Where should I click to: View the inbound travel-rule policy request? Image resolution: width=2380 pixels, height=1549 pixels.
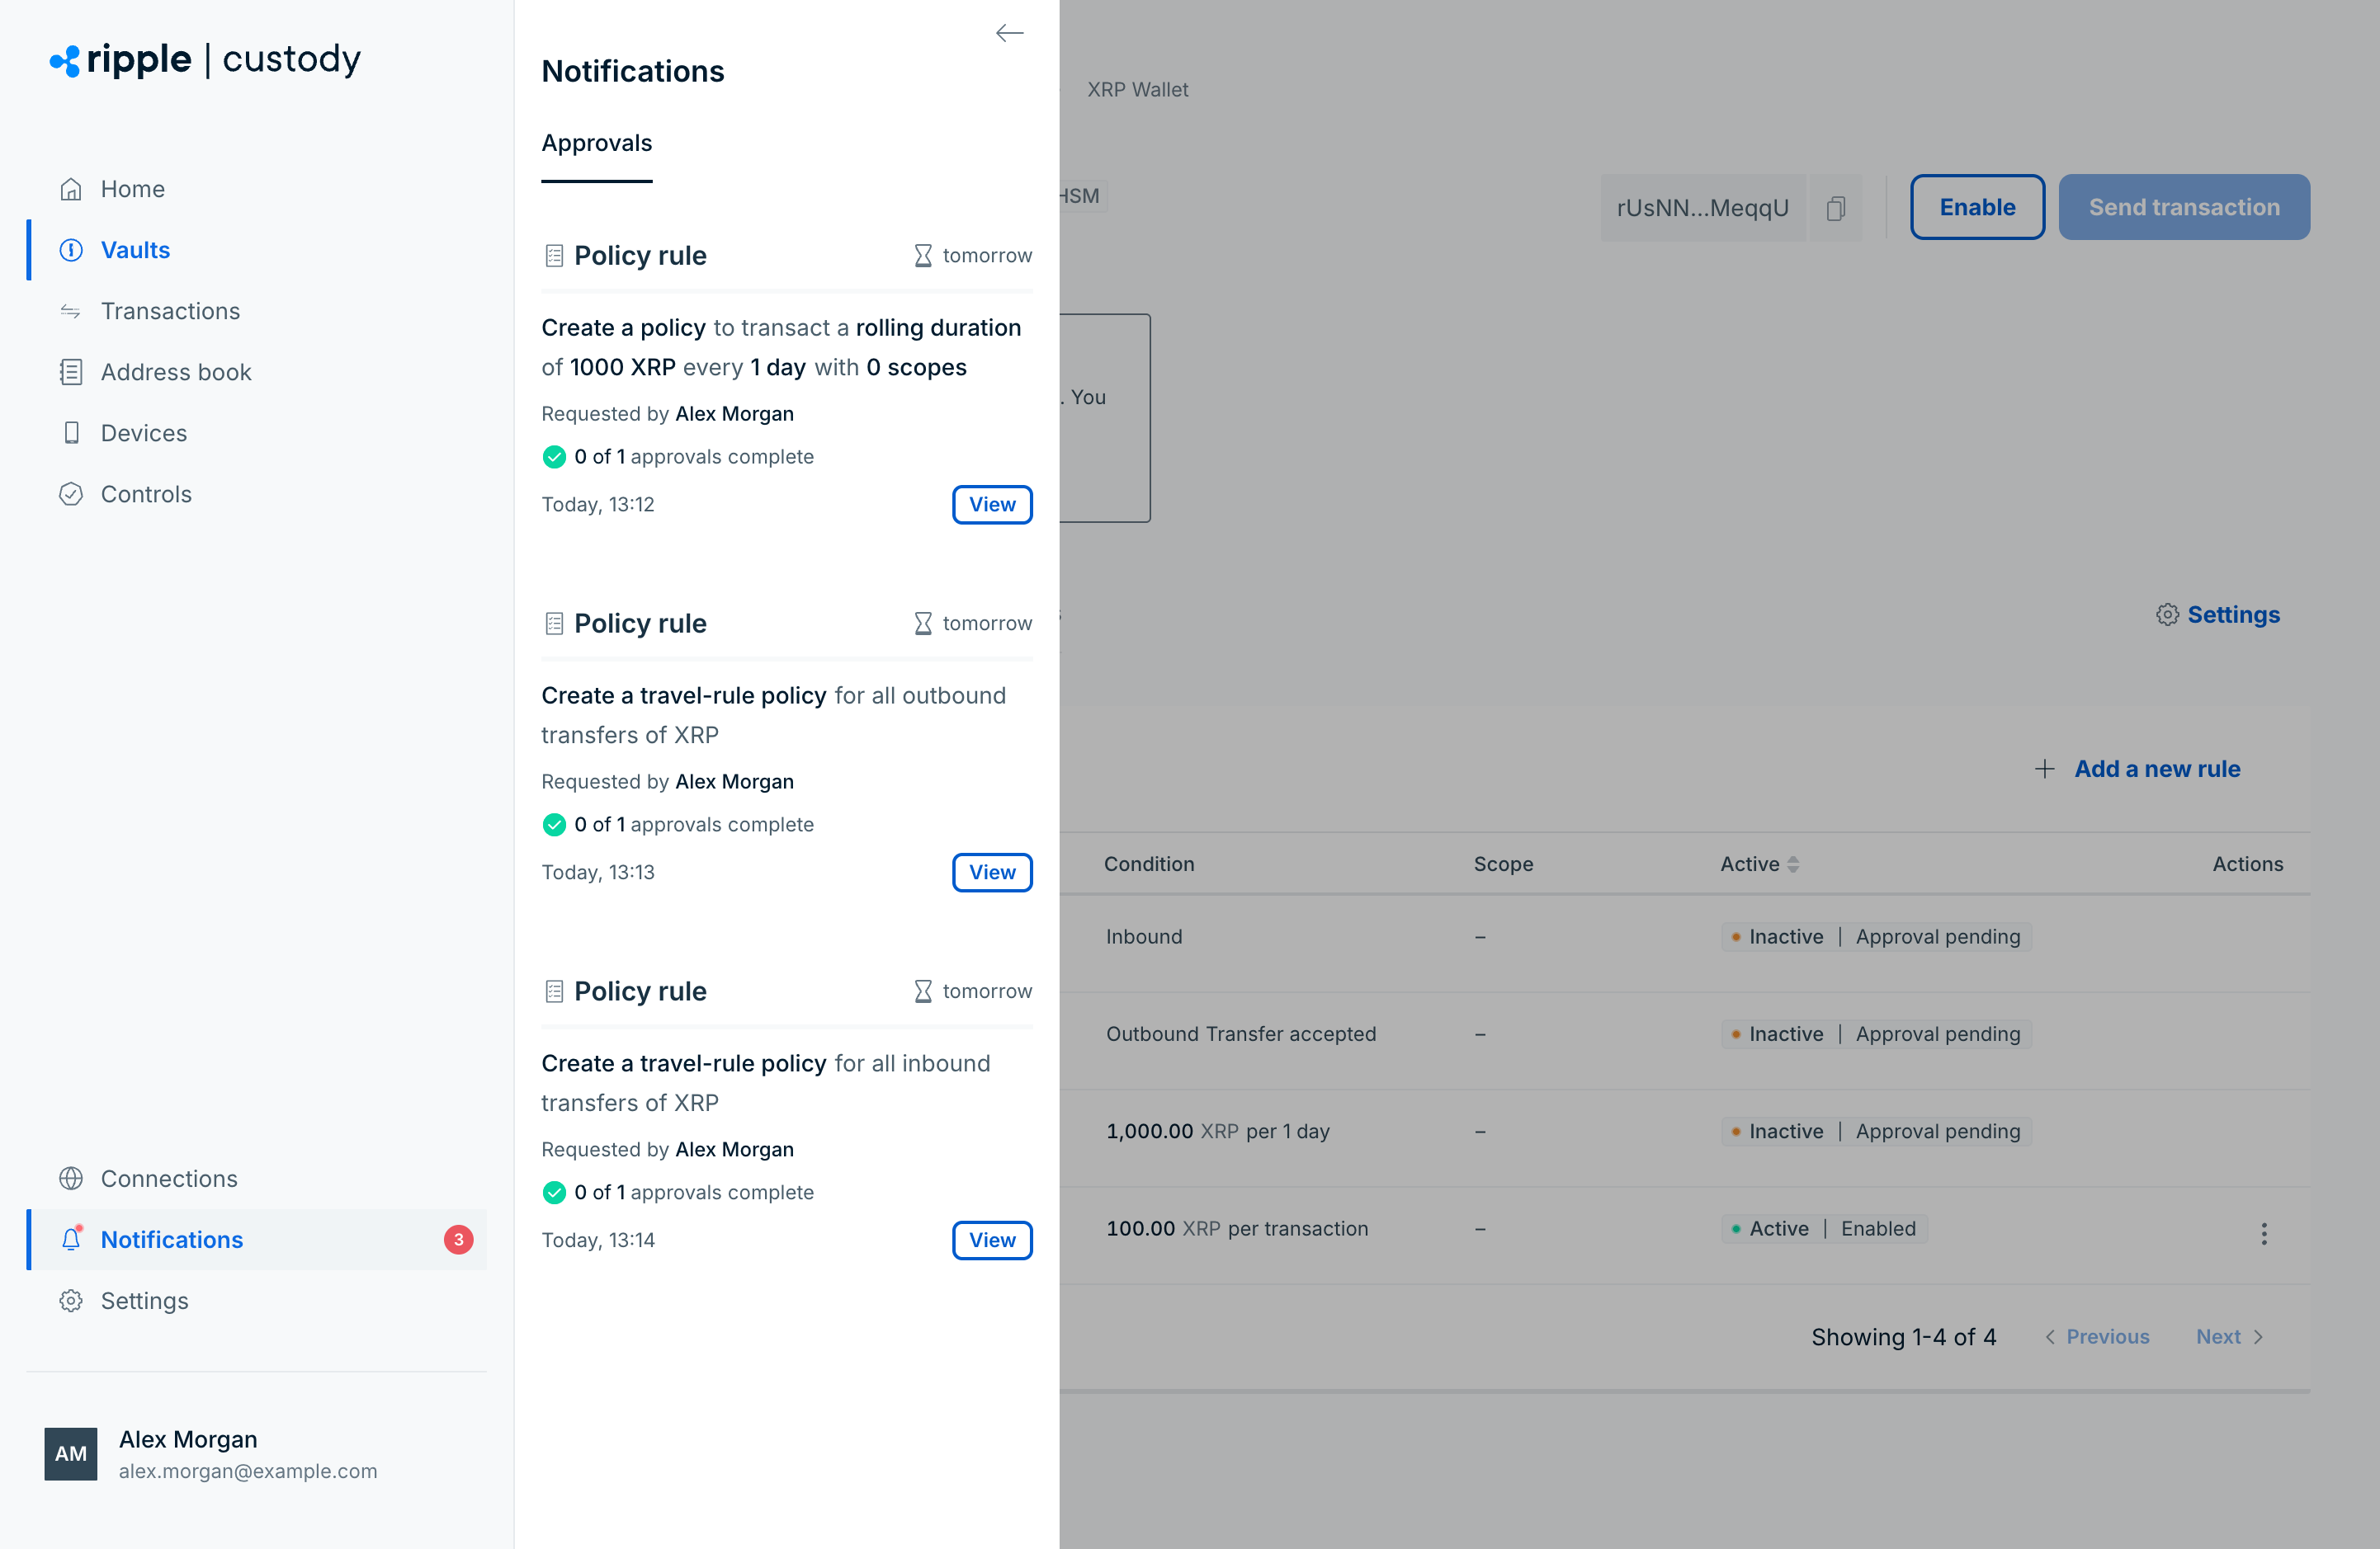tap(992, 1241)
